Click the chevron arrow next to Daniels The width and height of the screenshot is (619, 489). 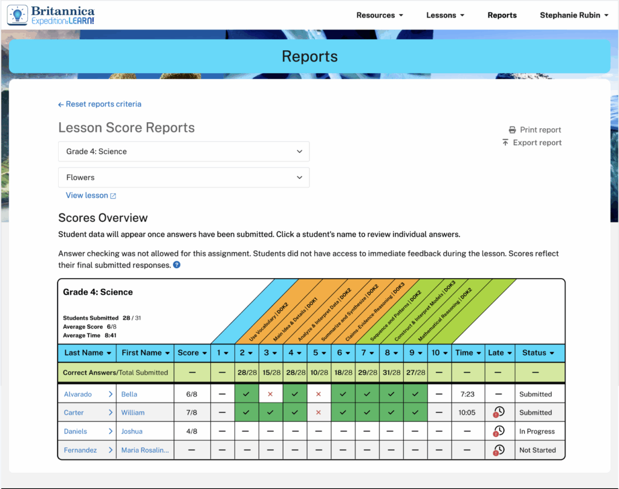pos(111,432)
